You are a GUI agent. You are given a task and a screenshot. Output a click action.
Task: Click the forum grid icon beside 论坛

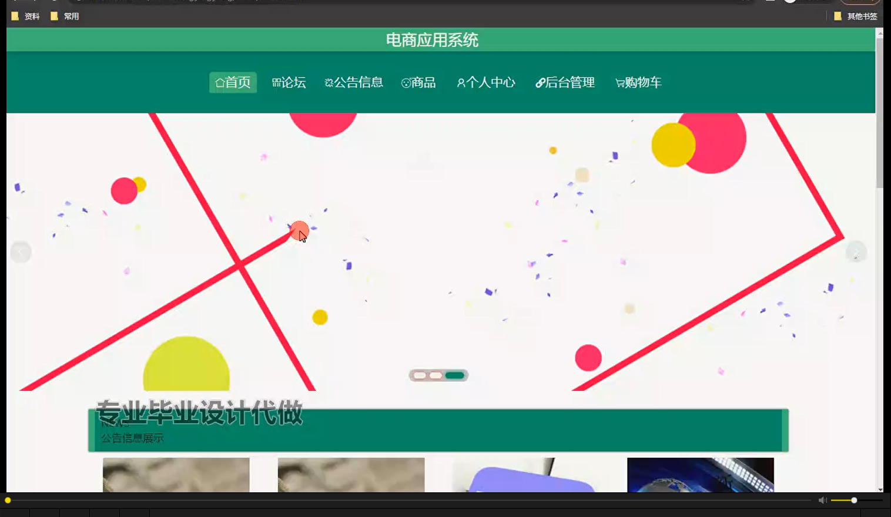coord(276,82)
